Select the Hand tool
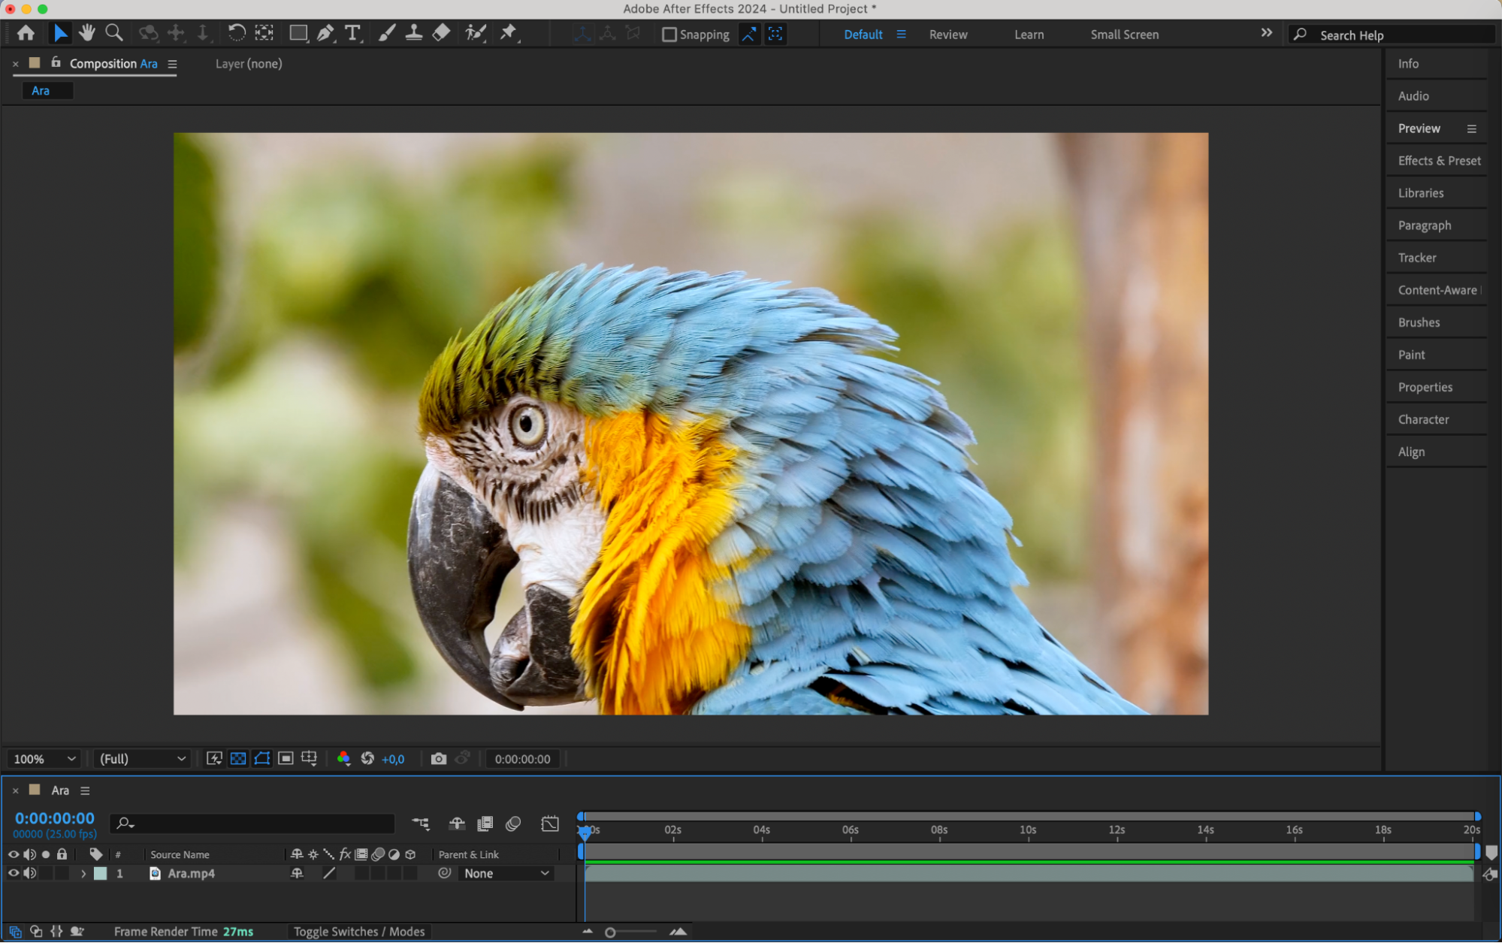 coord(87,33)
